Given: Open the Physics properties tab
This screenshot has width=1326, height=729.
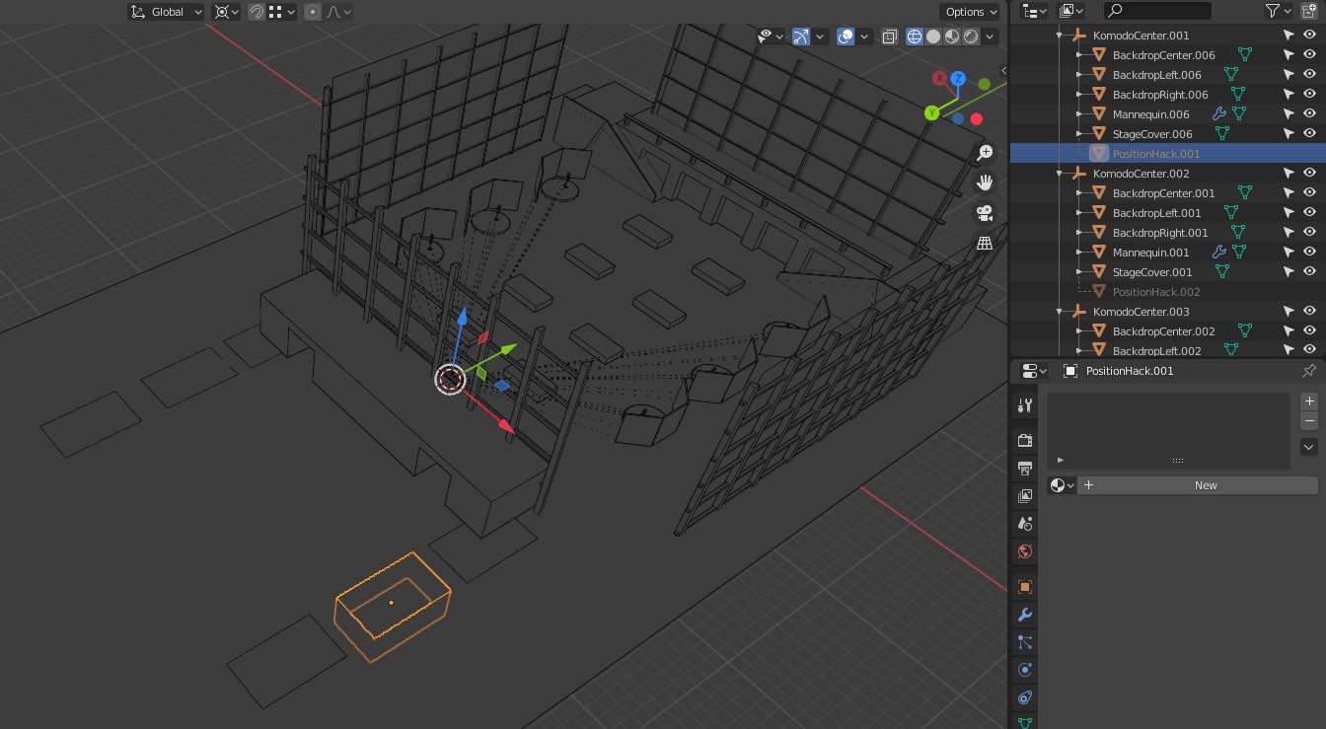Looking at the screenshot, I should [x=1024, y=670].
